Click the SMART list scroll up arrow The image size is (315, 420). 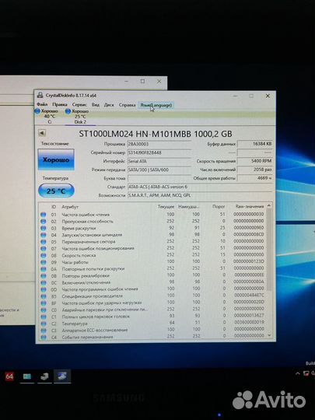(269, 205)
